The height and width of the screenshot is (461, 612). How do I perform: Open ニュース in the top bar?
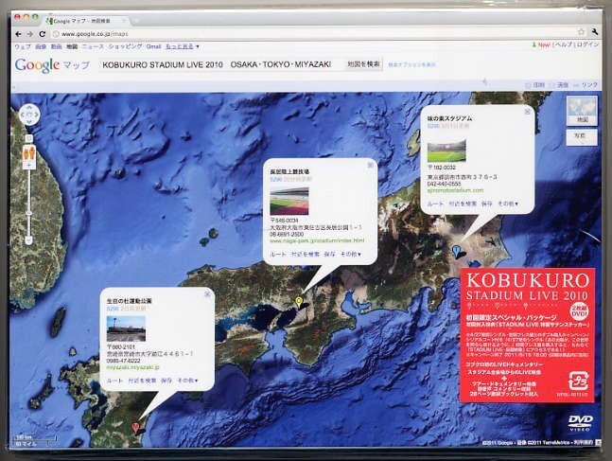click(93, 46)
